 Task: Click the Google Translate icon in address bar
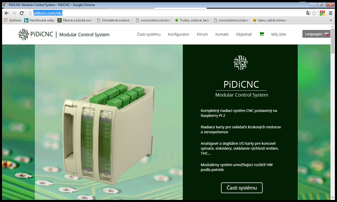(x=308, y=13)
